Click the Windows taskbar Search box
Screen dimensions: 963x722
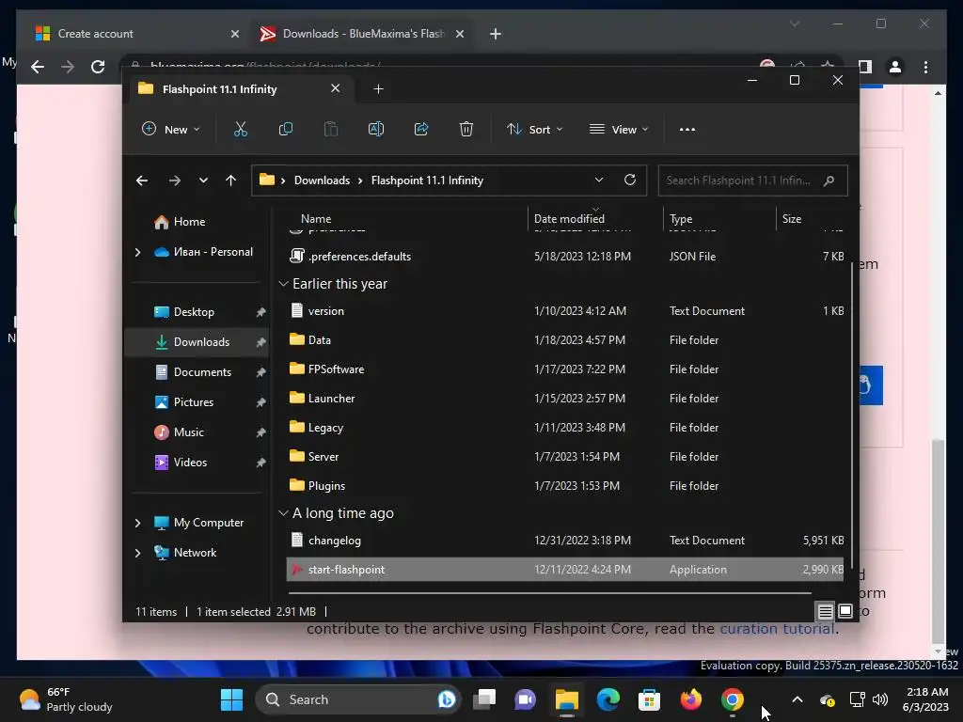(x=357, y=699)
